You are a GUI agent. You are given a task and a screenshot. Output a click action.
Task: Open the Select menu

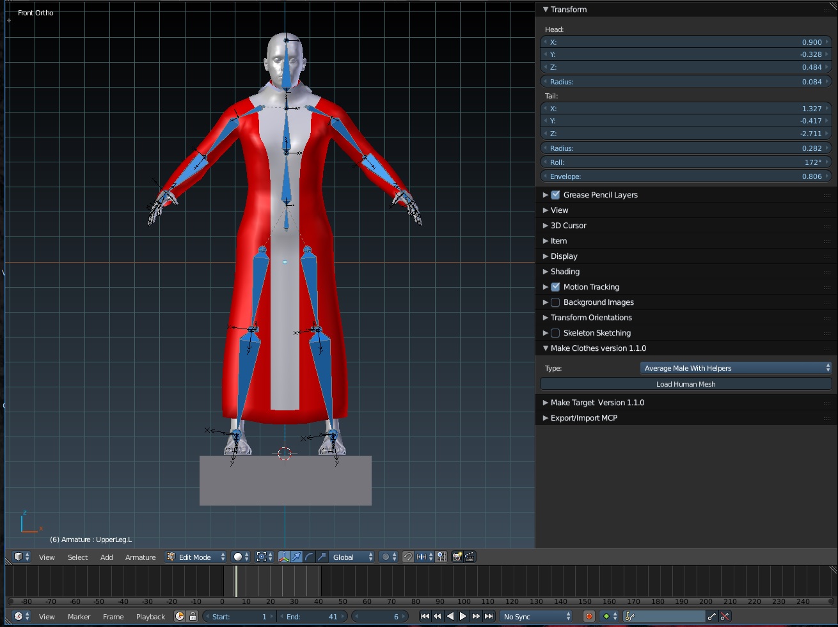[x=77, y=557]
